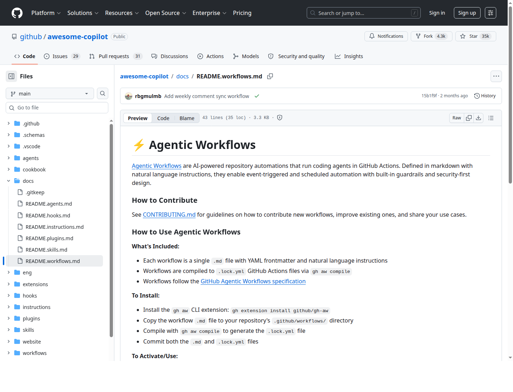Expand the Solutions menu
The height and width of the screenshot is (392, 513).
click(83, 13)
